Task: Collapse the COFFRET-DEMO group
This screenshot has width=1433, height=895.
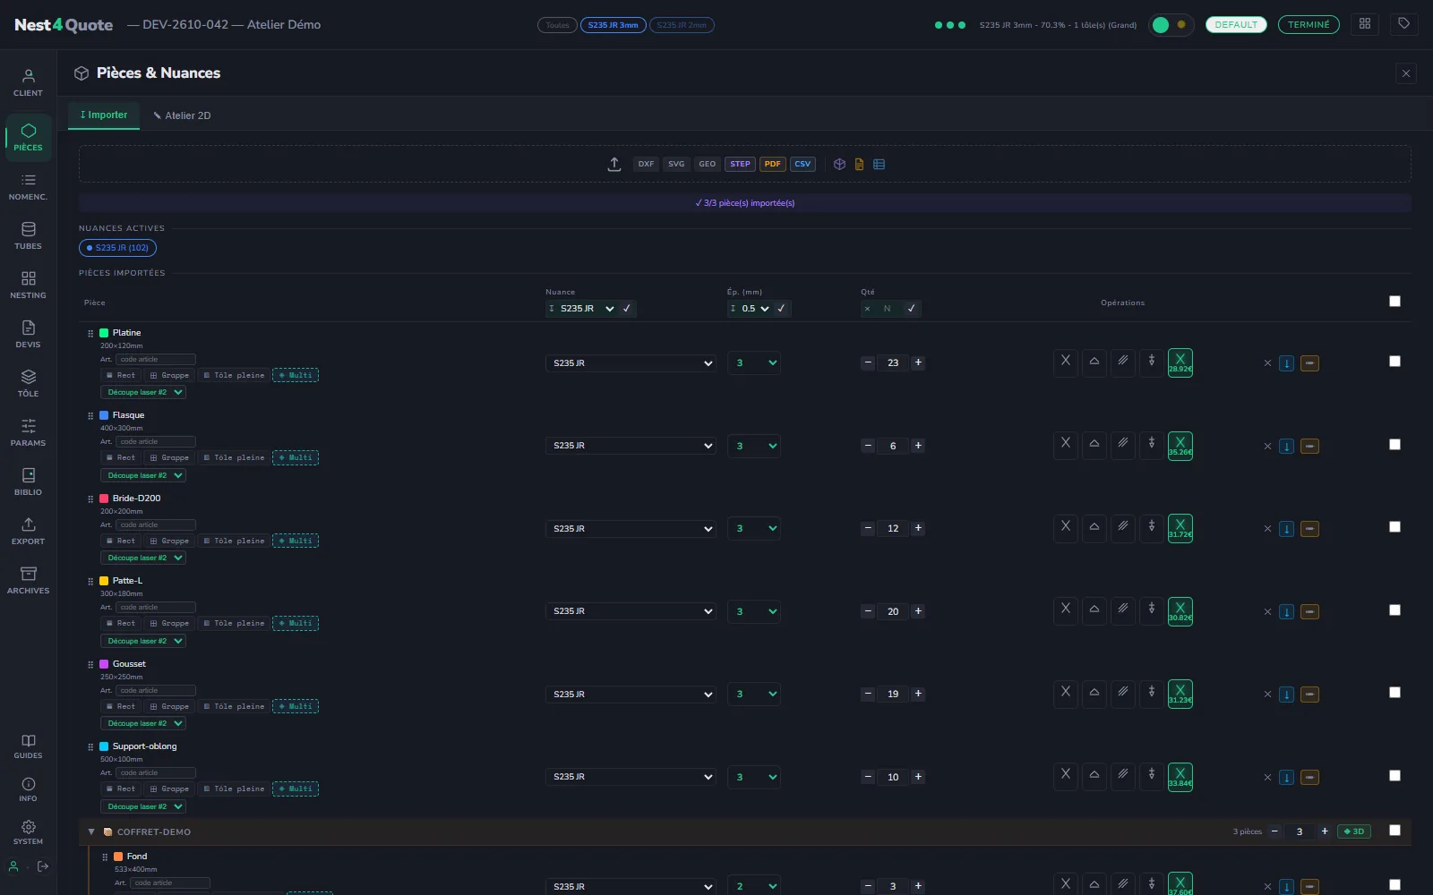Action: point(91,831)
